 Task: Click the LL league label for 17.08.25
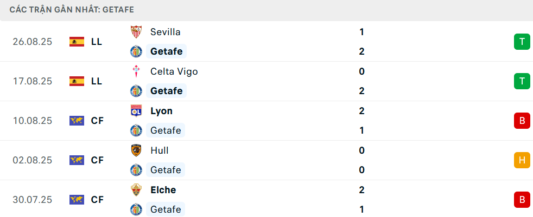pos(97,81)
